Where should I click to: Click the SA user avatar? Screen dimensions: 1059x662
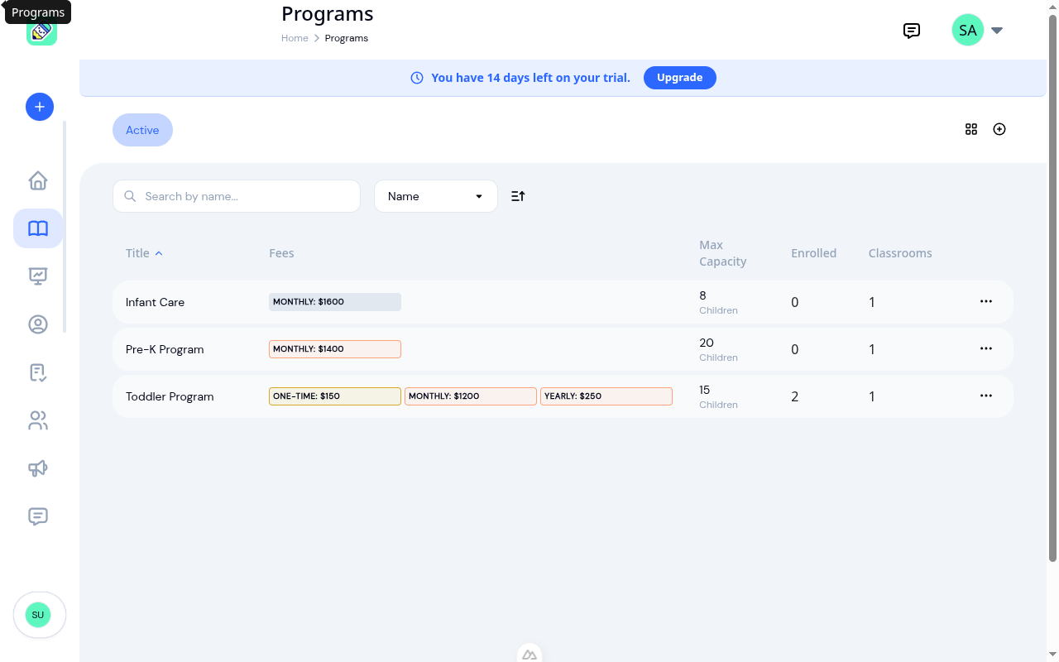point(968,31)
